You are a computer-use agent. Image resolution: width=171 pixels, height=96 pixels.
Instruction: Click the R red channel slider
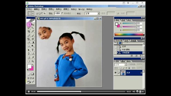pyautogui.click(x=129, y=23)
